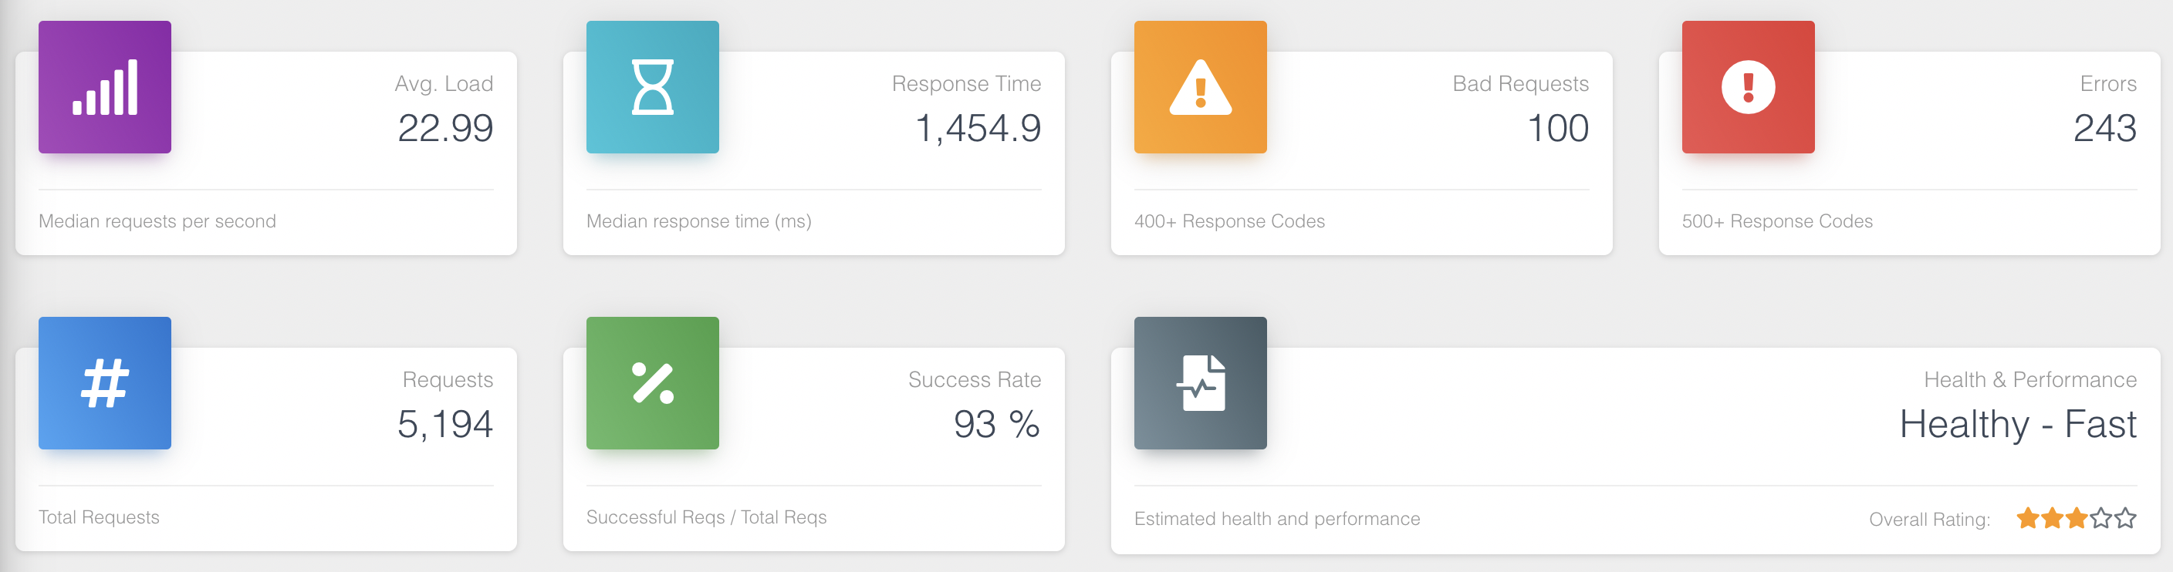Click the Bad Requests count 100
Screen dimensions: 2173x572
pos(1558,128)
